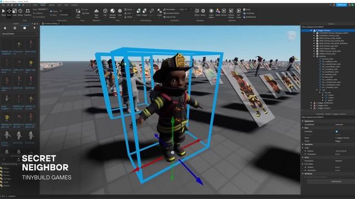The width and height of the screenshot is (355, 199).
Task: Toggle the Rotate snapping checkbox
Action: tap(51, 11)
